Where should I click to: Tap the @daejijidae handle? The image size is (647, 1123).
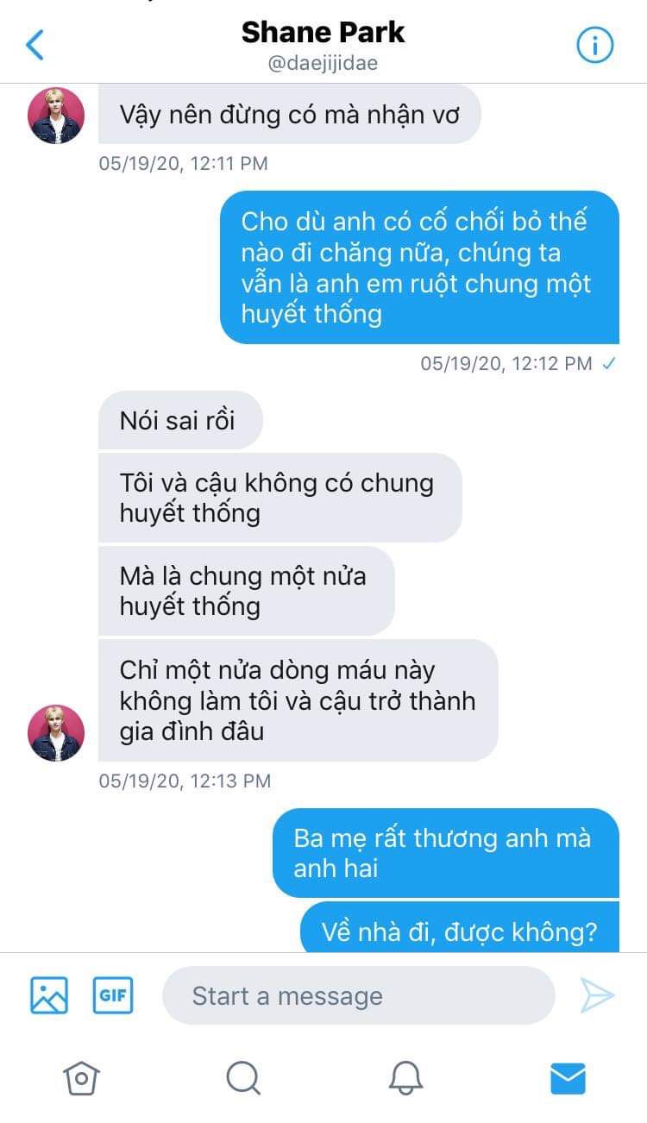point(323,64)
